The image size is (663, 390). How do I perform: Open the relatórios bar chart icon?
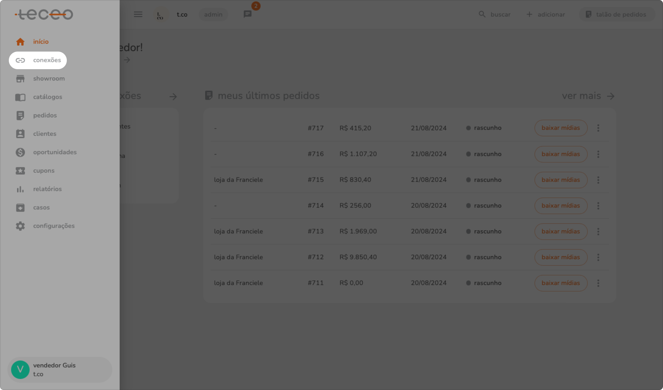[x=20, y=189]
